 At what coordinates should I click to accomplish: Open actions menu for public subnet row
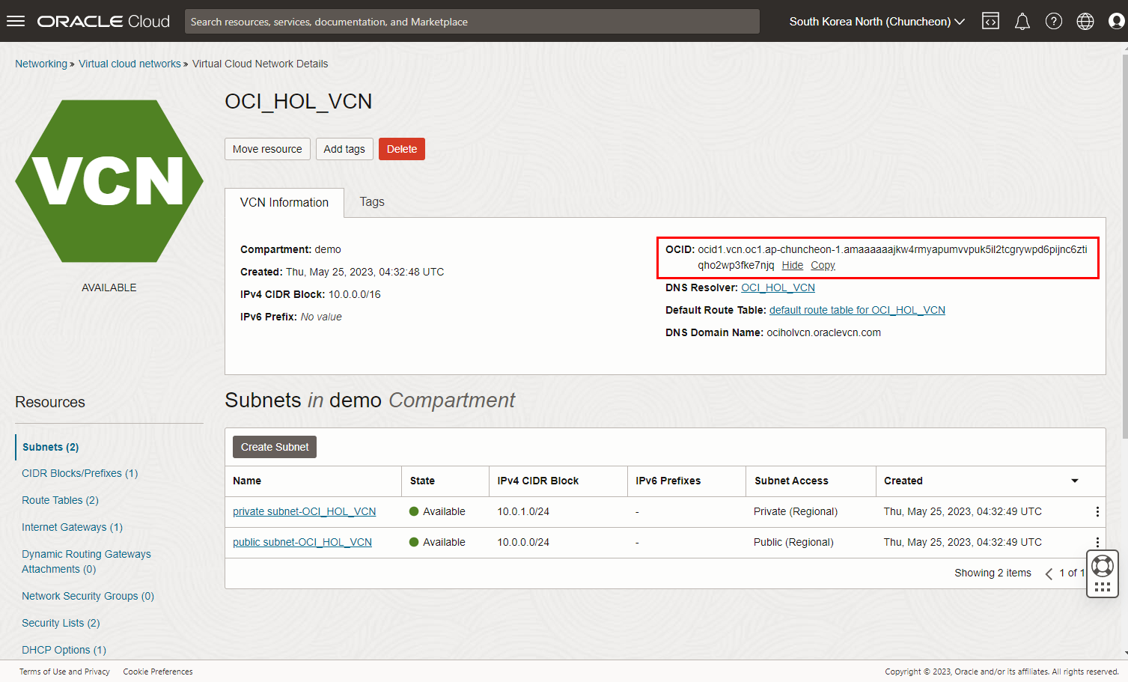1097,542
